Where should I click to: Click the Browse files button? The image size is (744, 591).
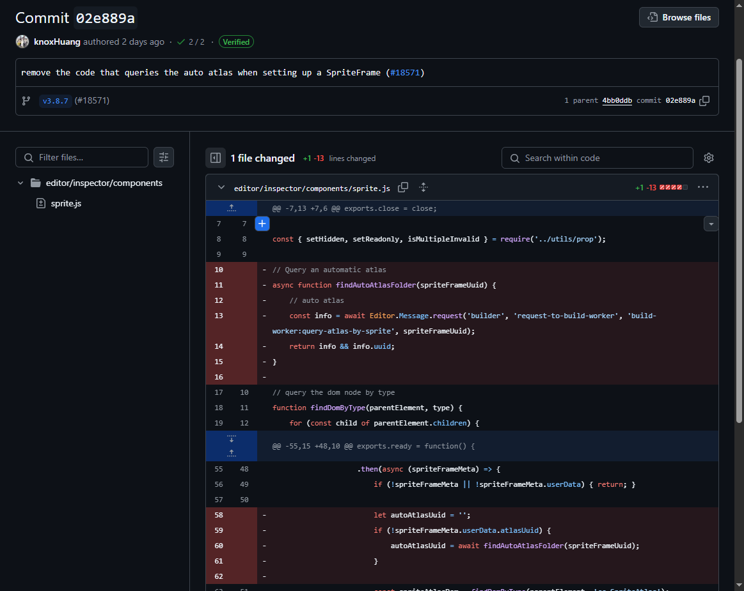coord(679,17)
